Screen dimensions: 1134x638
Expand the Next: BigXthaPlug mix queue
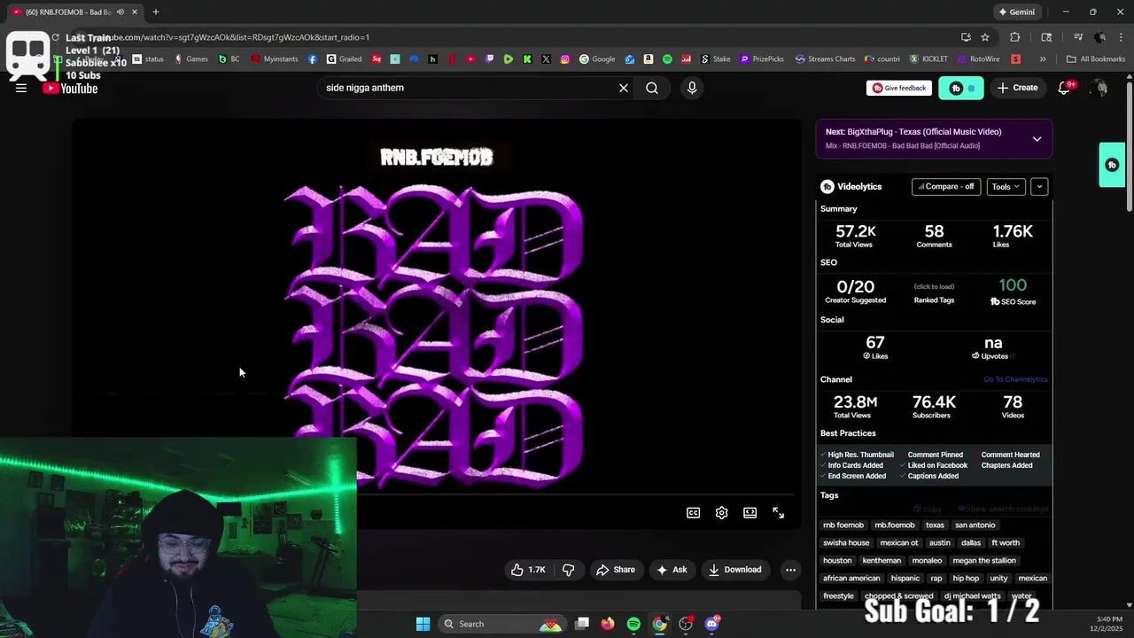point(1037,139)
